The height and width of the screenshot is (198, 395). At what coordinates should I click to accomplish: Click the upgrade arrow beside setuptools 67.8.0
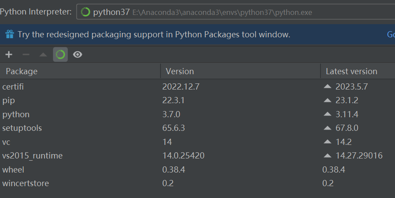click(x=327, y=128)
